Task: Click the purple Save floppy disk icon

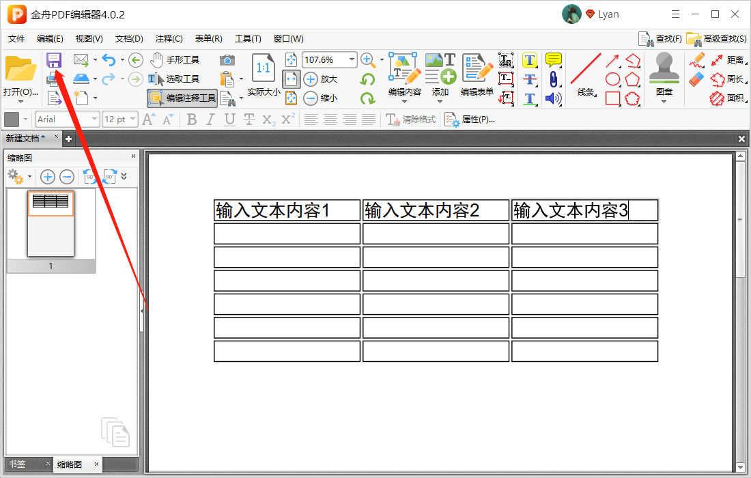Action: pos(54,60)
